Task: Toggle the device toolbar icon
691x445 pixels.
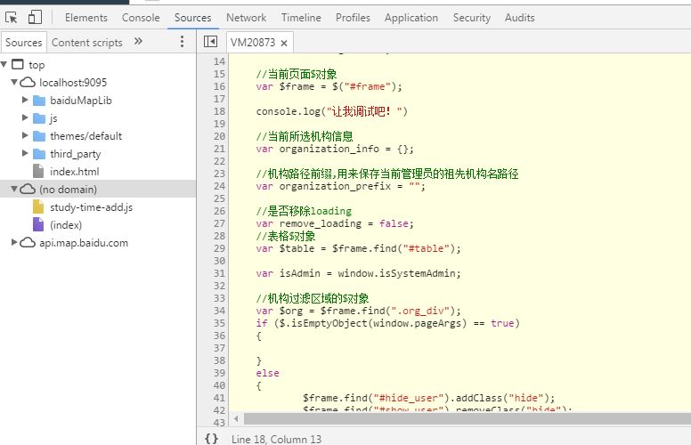Action: tap(35, 17)
